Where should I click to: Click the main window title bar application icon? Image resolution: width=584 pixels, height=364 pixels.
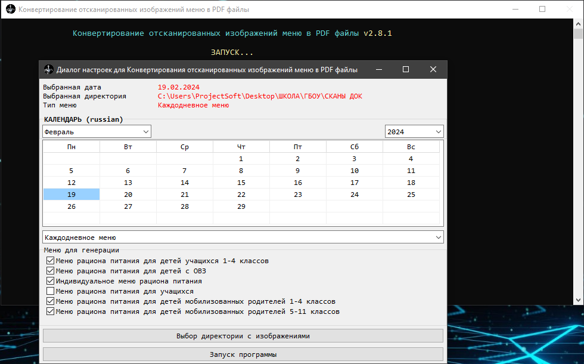[x=10, y=9]
